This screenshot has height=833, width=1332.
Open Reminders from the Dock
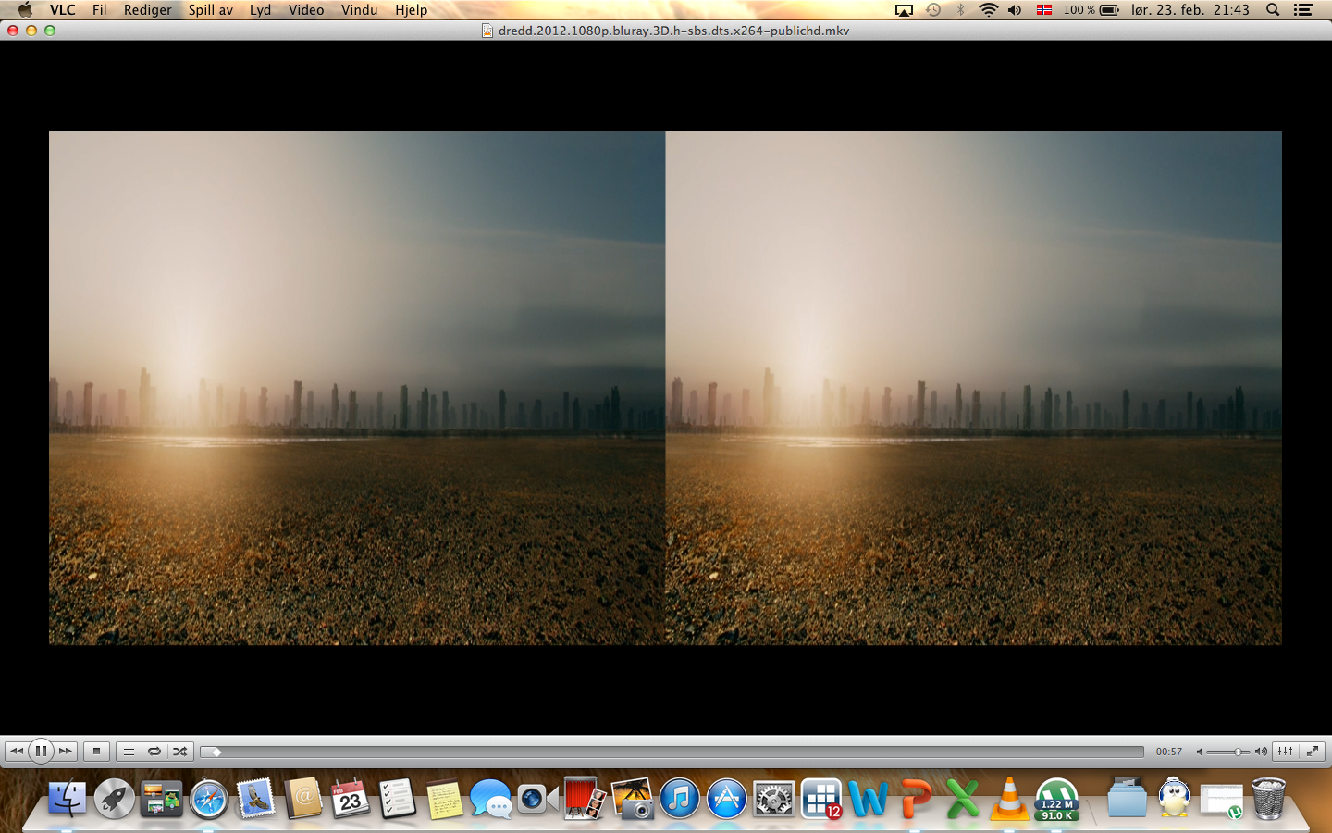[x=398, y=799]
